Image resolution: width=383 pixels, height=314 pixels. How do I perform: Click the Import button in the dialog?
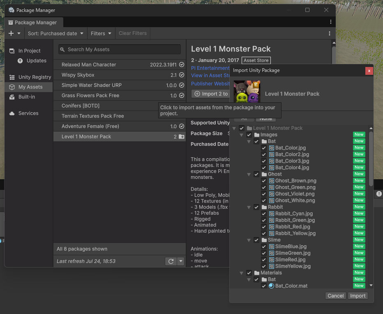[x=358, y=296]
